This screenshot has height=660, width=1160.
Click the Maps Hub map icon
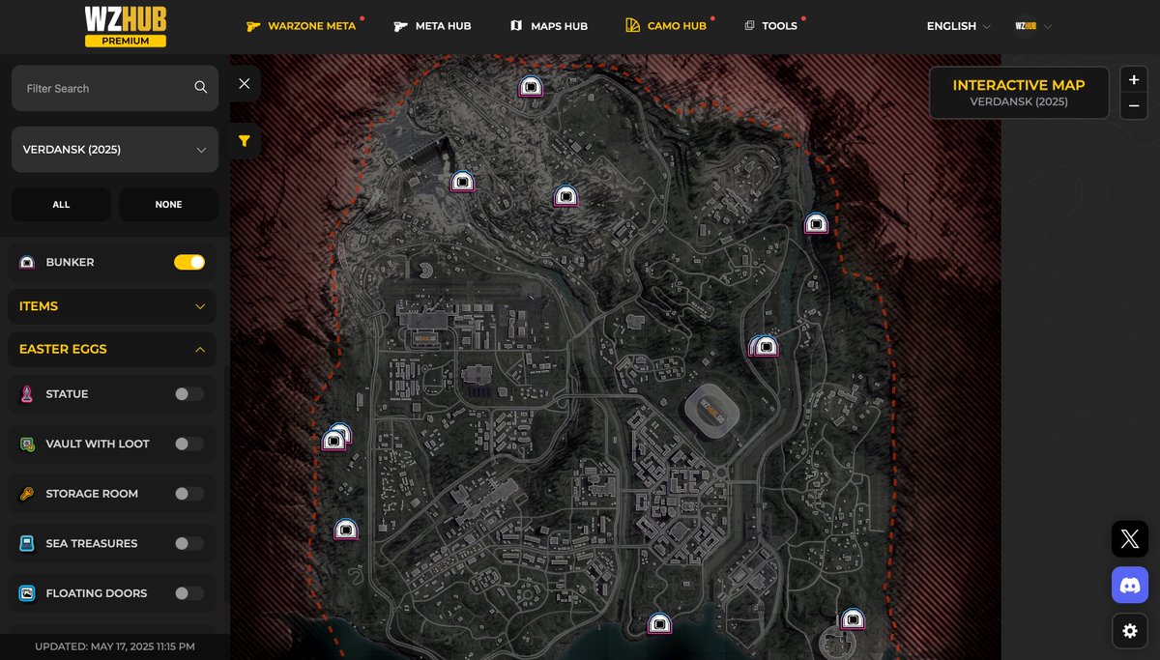click(x=516, y=26)
